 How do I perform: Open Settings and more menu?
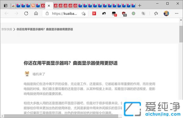tap(177, 13)
